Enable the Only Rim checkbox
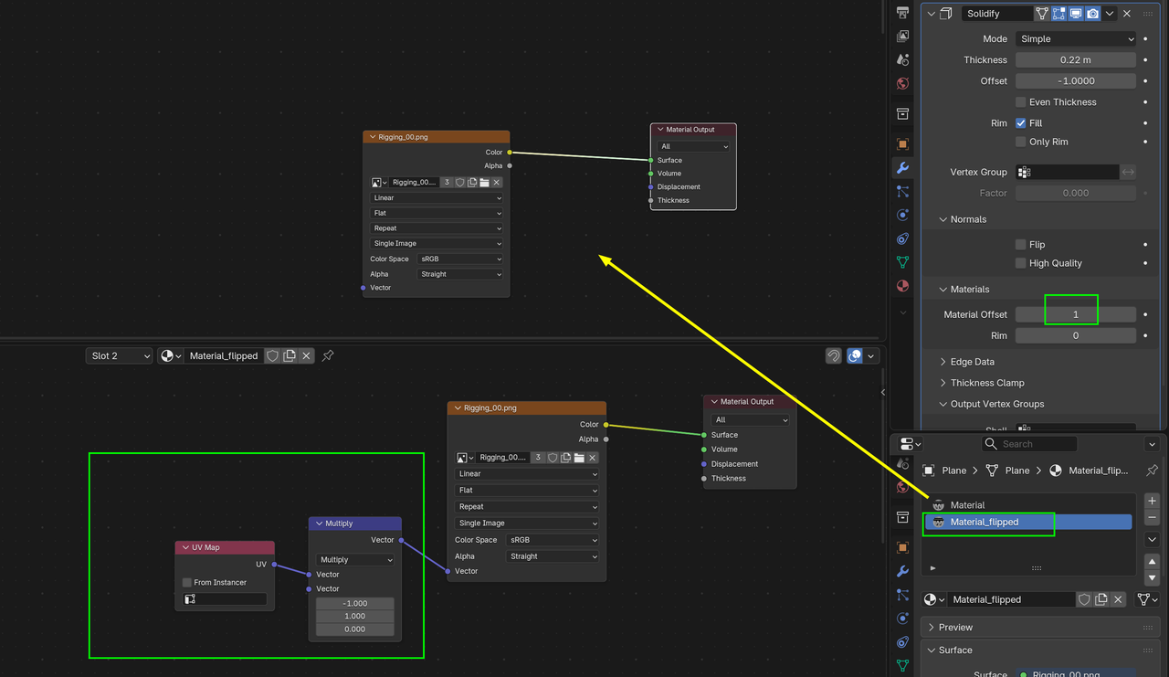 [1021, 142]
